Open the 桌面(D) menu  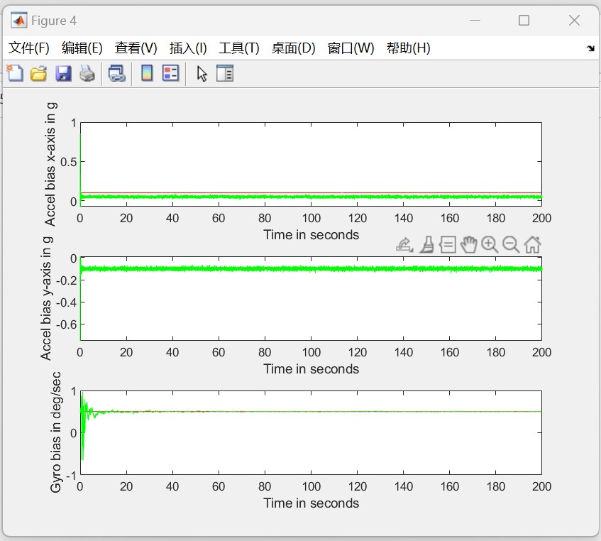coord(293,48)
